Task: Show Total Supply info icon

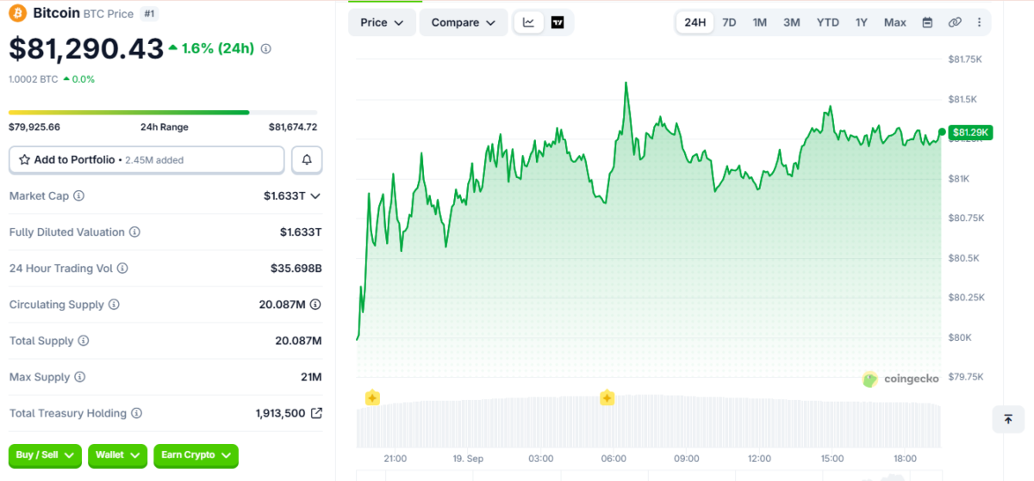Action: [84, 341]
